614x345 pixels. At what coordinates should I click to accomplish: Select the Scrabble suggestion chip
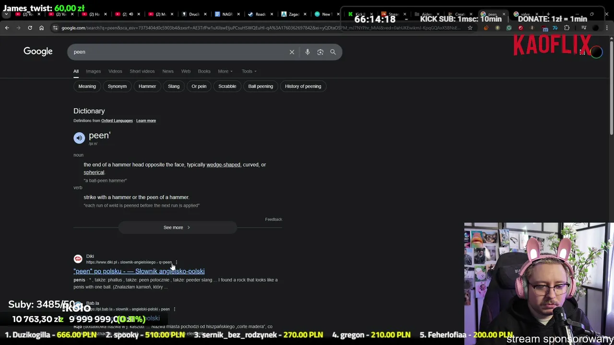click(227, 86)
